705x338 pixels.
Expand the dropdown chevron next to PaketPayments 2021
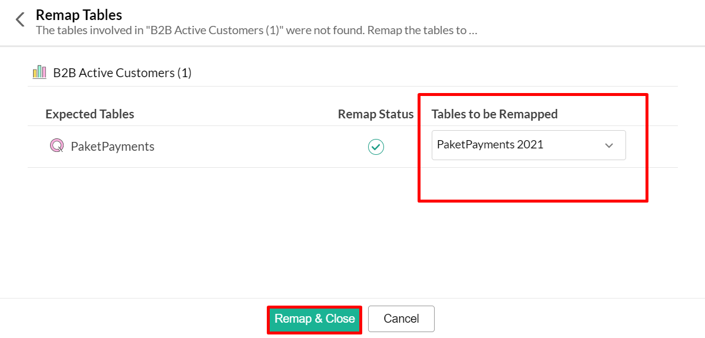click(609, 145)
